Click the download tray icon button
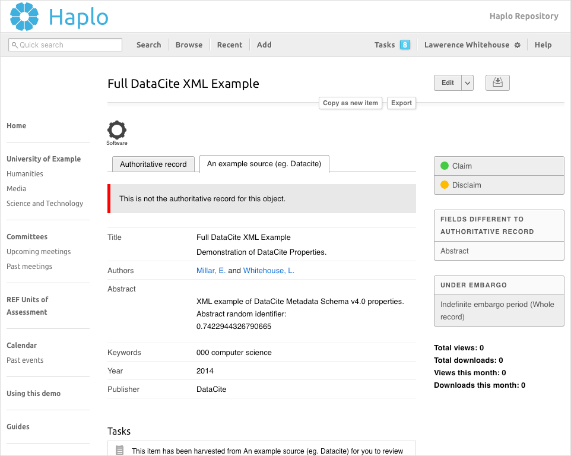Image resolution: width=571 pixels, height=456 pixels. (497, 83)
